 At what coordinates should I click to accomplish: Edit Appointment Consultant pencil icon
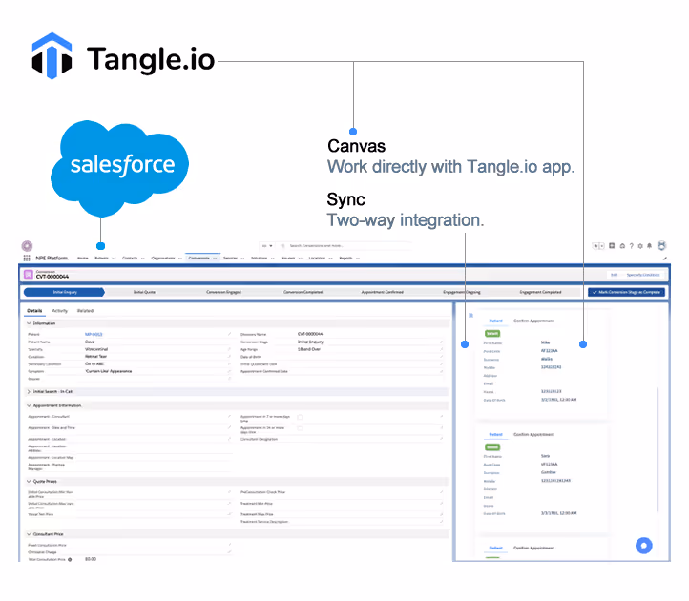tap(229, 417)
